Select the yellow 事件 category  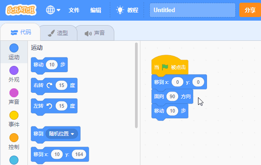pyautogui.click(x=14, y=119)
